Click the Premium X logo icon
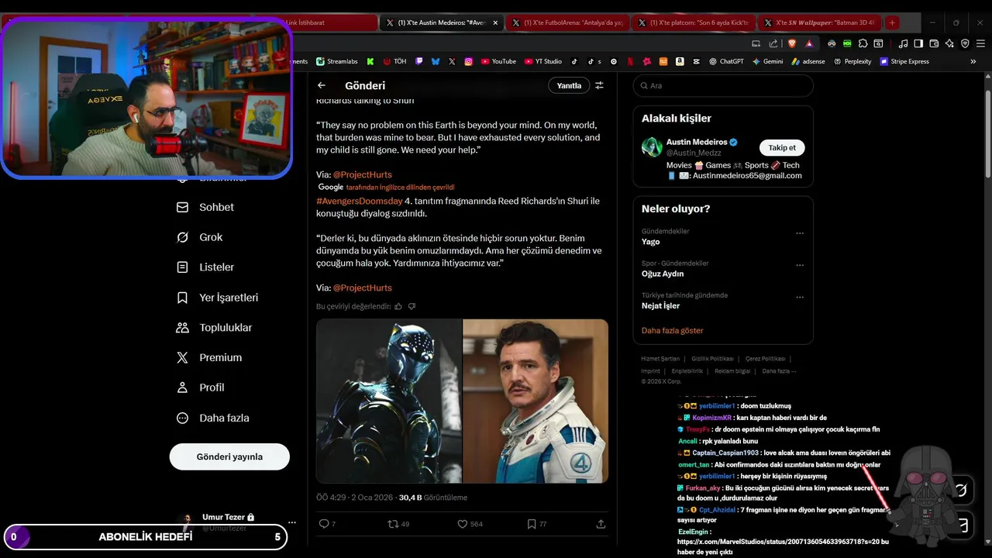The image size is (992, 558). [x=182, y=357]
